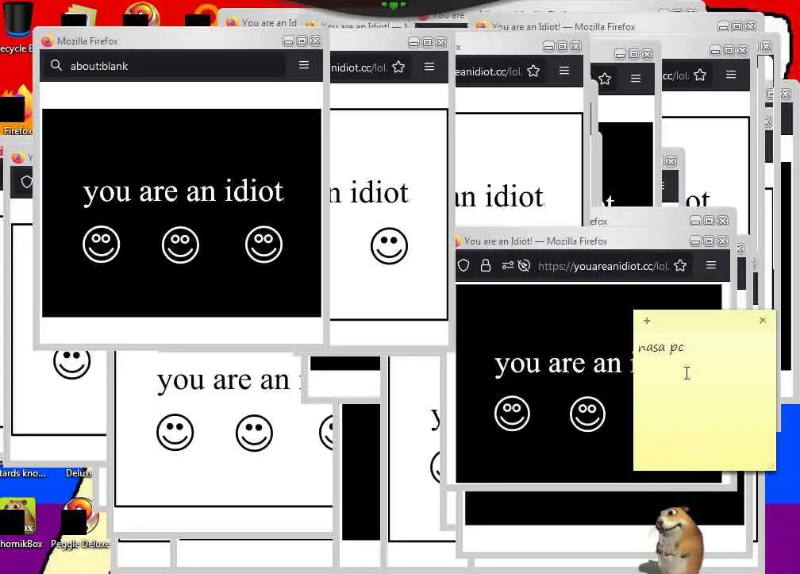Click first smiley on bottom-left white page
The height and width of the screenshot is (574, 800).
pyautogui.click(x=175, y=432)
